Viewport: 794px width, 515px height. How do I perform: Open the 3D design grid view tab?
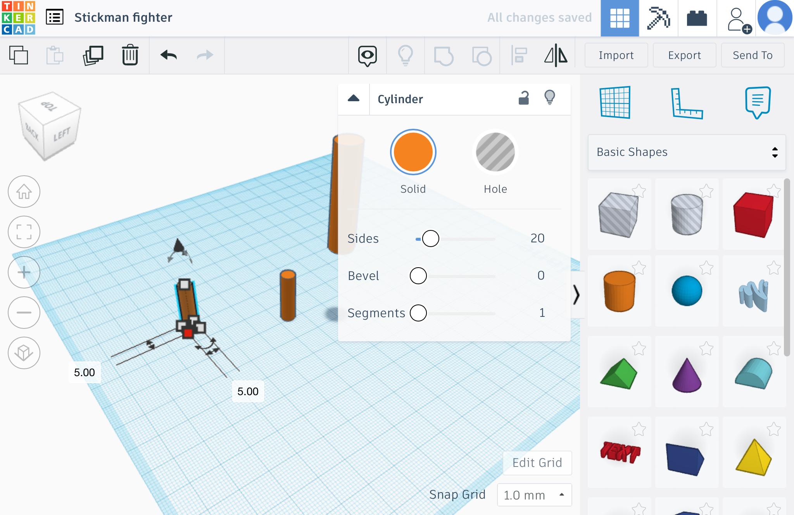click(x=620, y=18)
